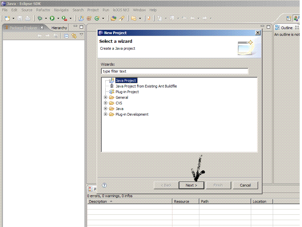Open the Package Explorer view menu triangle
The height and width of the screenshot is (227, 302).
click(x=81, y=34)
